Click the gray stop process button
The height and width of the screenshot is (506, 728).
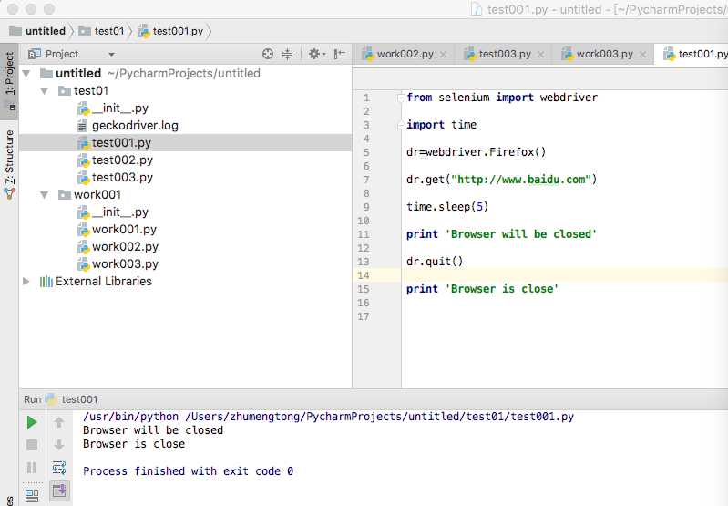coord(32,445)
